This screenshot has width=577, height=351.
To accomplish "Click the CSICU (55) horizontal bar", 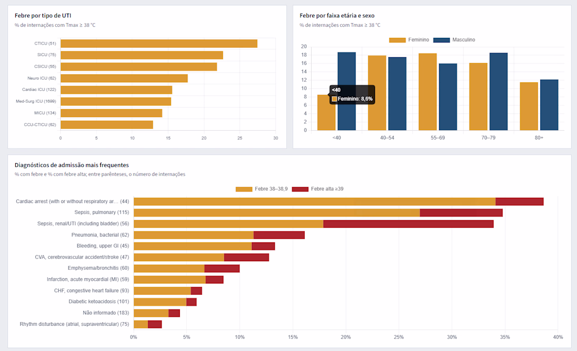I will (138, 67).
